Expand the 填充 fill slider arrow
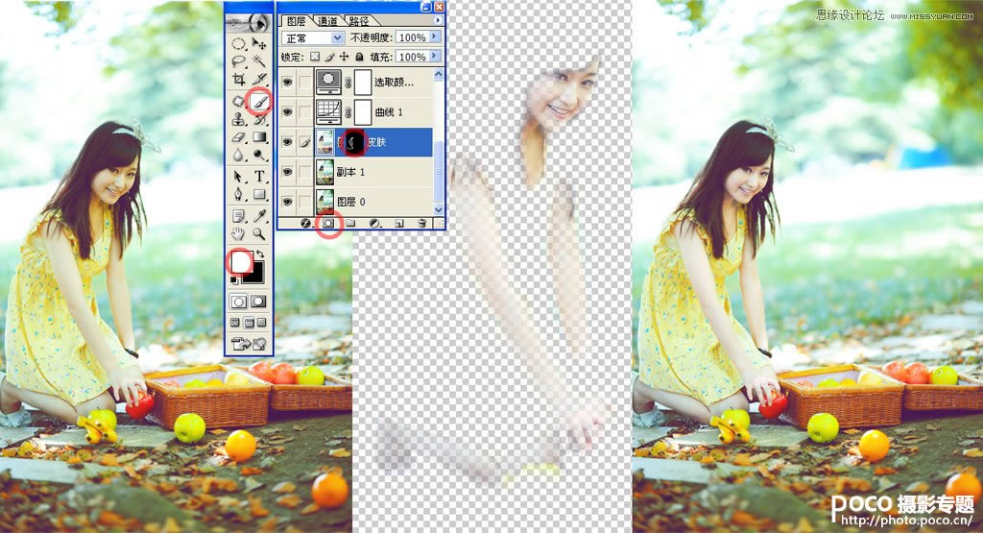The width and height of the screenshot is (983, 533). 435,58
